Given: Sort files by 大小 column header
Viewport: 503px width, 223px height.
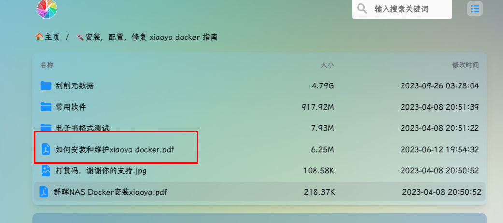Looking at the screenshot, I should (x=327, y=65).
